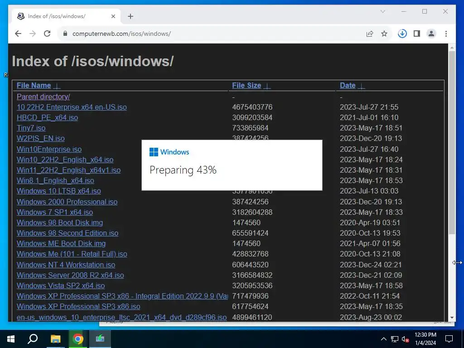
Task: Select date 2023-Dec-24 02:21
Action: [371, 265]
